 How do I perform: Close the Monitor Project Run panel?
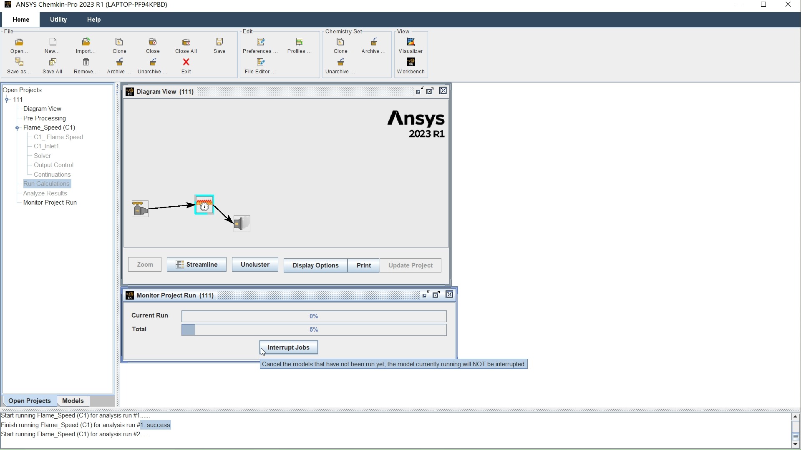tap(449, 295)
